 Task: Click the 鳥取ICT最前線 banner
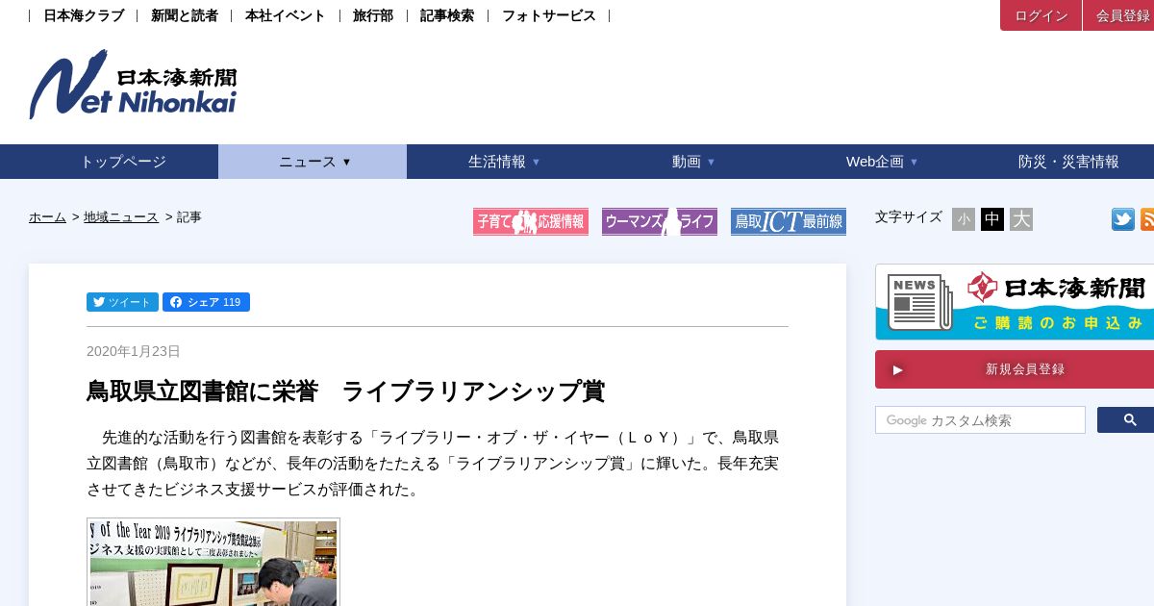(x=789, y=221)
